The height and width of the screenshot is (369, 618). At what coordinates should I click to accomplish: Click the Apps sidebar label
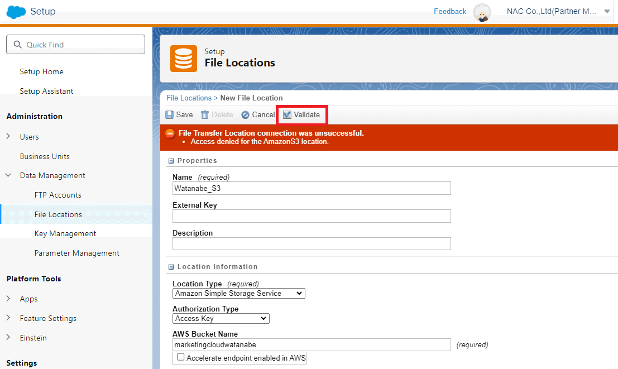(29, 299)
